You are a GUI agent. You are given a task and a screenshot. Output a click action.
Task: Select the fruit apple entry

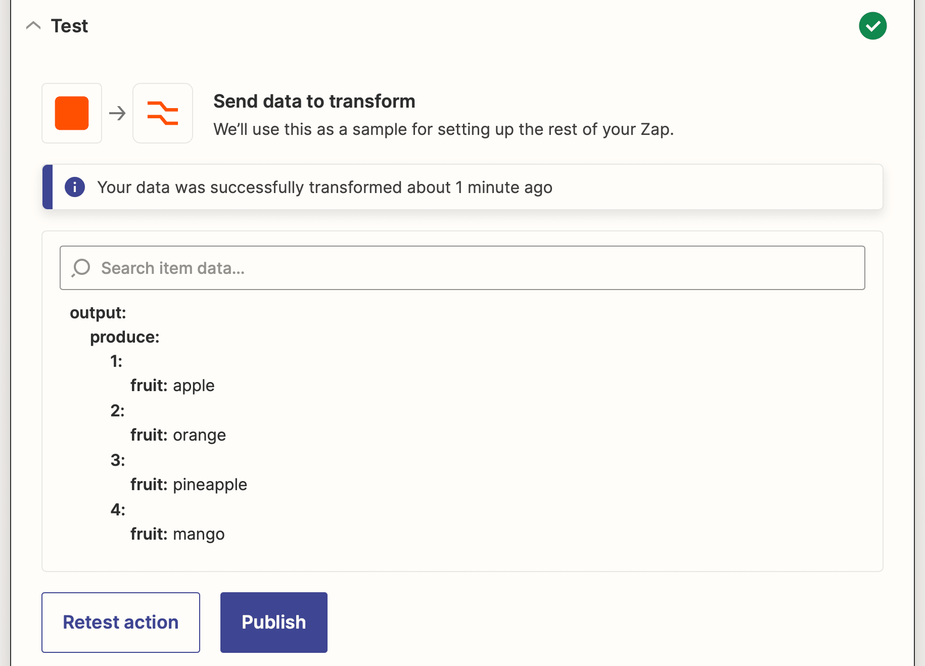(x=172, y=385)
